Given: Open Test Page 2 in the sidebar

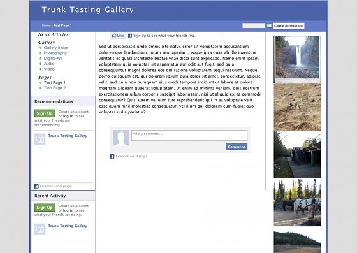Looking at the screenshot, I should coord(55,88).
